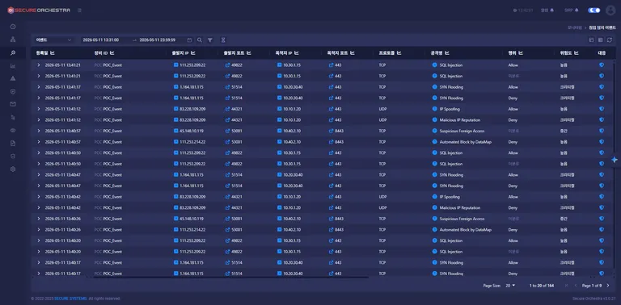Open the envelope mail sidebar icon
This screenshot has width=621, height=305.
pyautogui.click(x=13, y=104)
